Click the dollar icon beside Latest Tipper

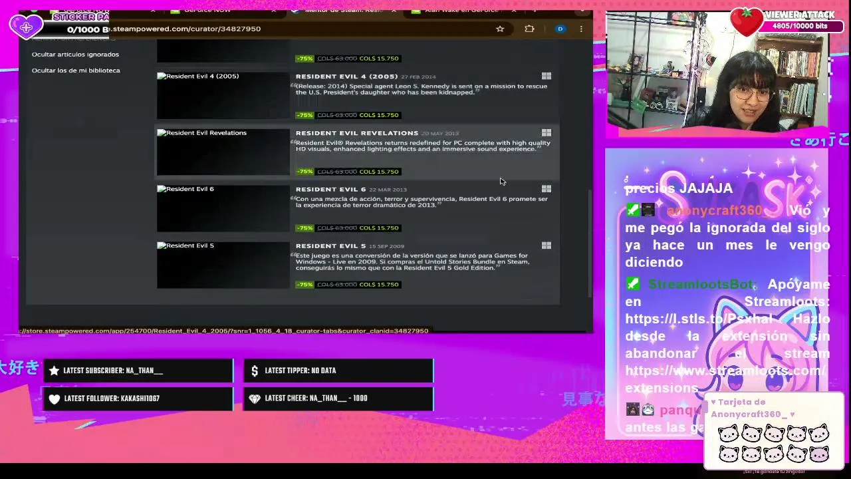coord(255,371)
